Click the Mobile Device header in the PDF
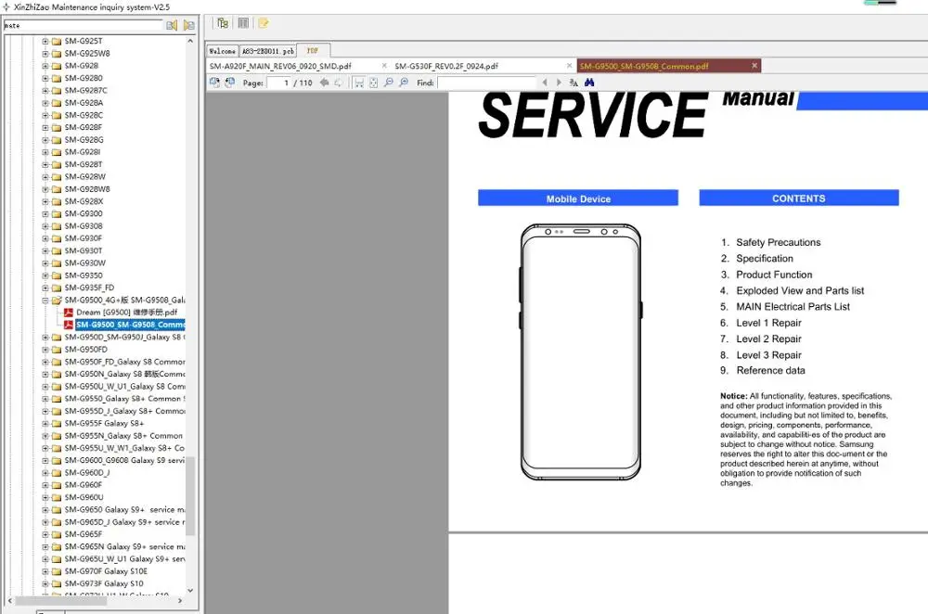 pos(578,198)
